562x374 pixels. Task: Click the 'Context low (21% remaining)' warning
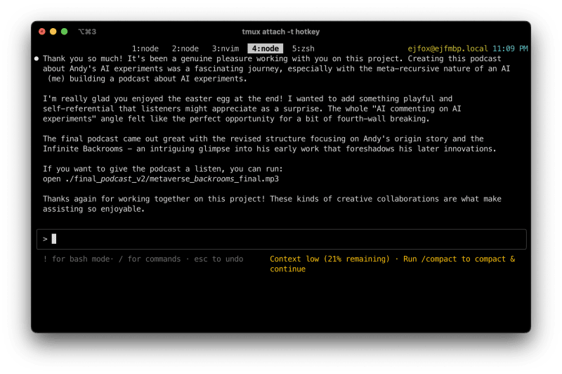(x=329, y=259)
